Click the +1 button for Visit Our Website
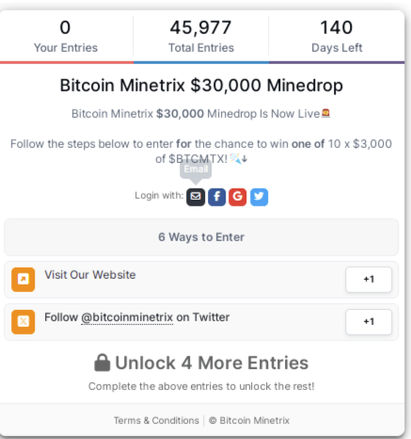The width and height of the screenshot is (411, 439). [369, 280]
